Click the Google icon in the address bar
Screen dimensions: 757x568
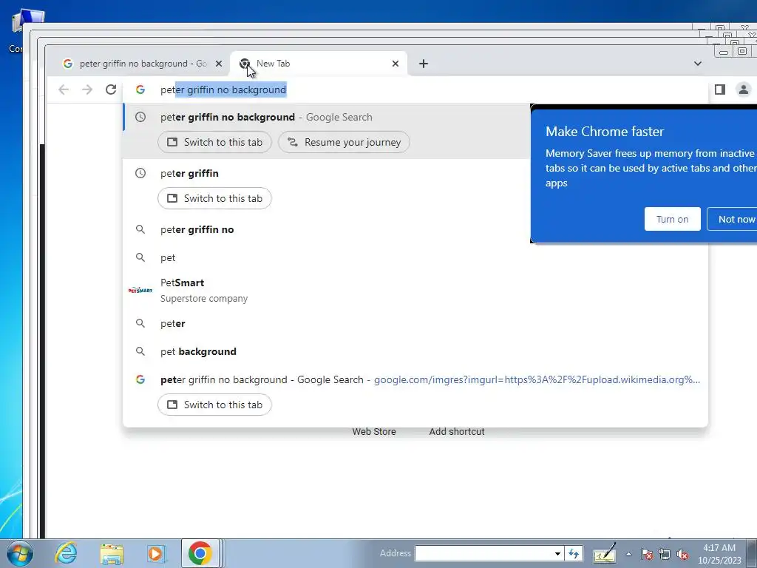[x=140, y=89]
